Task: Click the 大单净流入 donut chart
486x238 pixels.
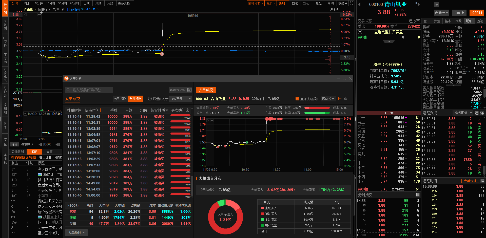Action: click(x=225, y=217)
